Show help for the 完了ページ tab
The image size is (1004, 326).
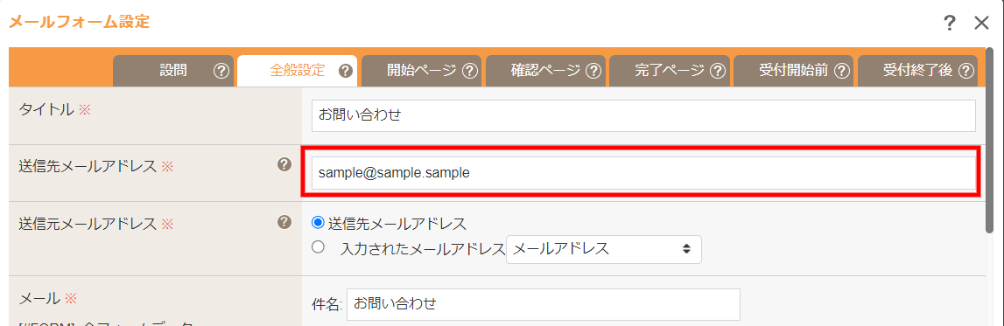pos(718,71)
